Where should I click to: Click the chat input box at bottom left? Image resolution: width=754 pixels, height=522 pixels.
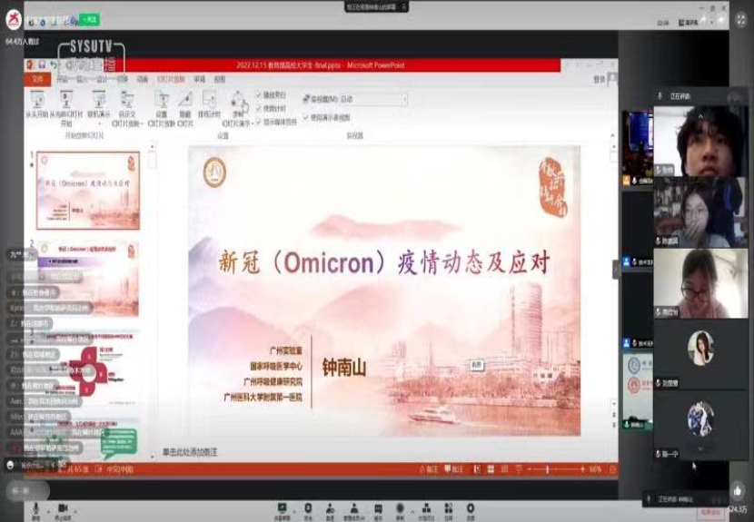[x=27, y=491]
